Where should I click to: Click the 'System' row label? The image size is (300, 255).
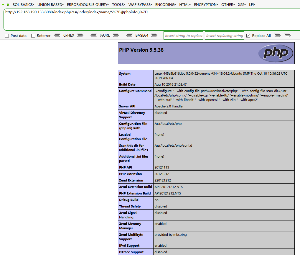[x=125, y=73]
